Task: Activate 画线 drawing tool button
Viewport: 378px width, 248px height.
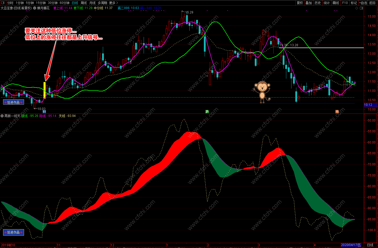Action: click(x=336, y=3)
